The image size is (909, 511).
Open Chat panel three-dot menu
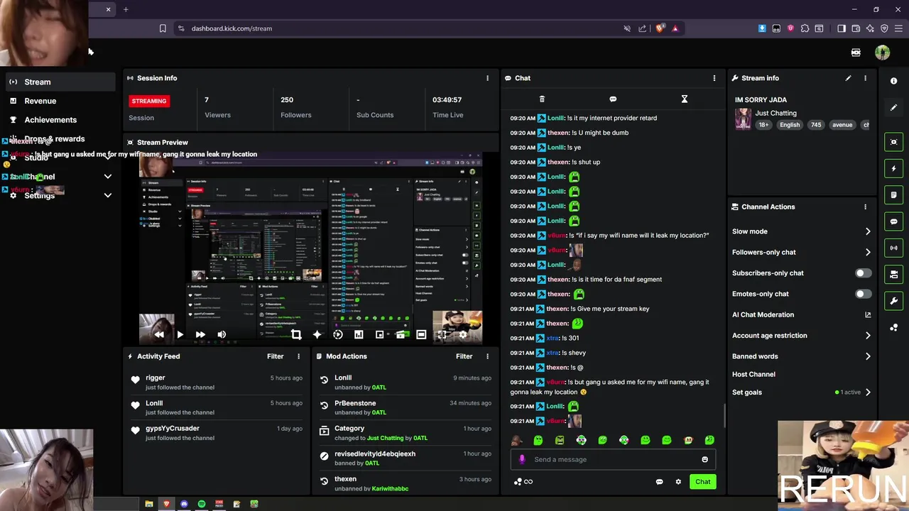[714, 78]
